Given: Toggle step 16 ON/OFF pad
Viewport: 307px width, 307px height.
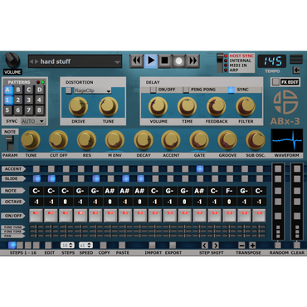Looking at the screenshot, I should [259, 216].
